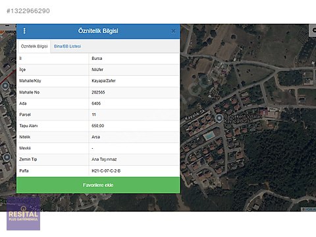Click the listing number #1322966290
This screenshot has height=237, width=316.
[x=28, y=11]
